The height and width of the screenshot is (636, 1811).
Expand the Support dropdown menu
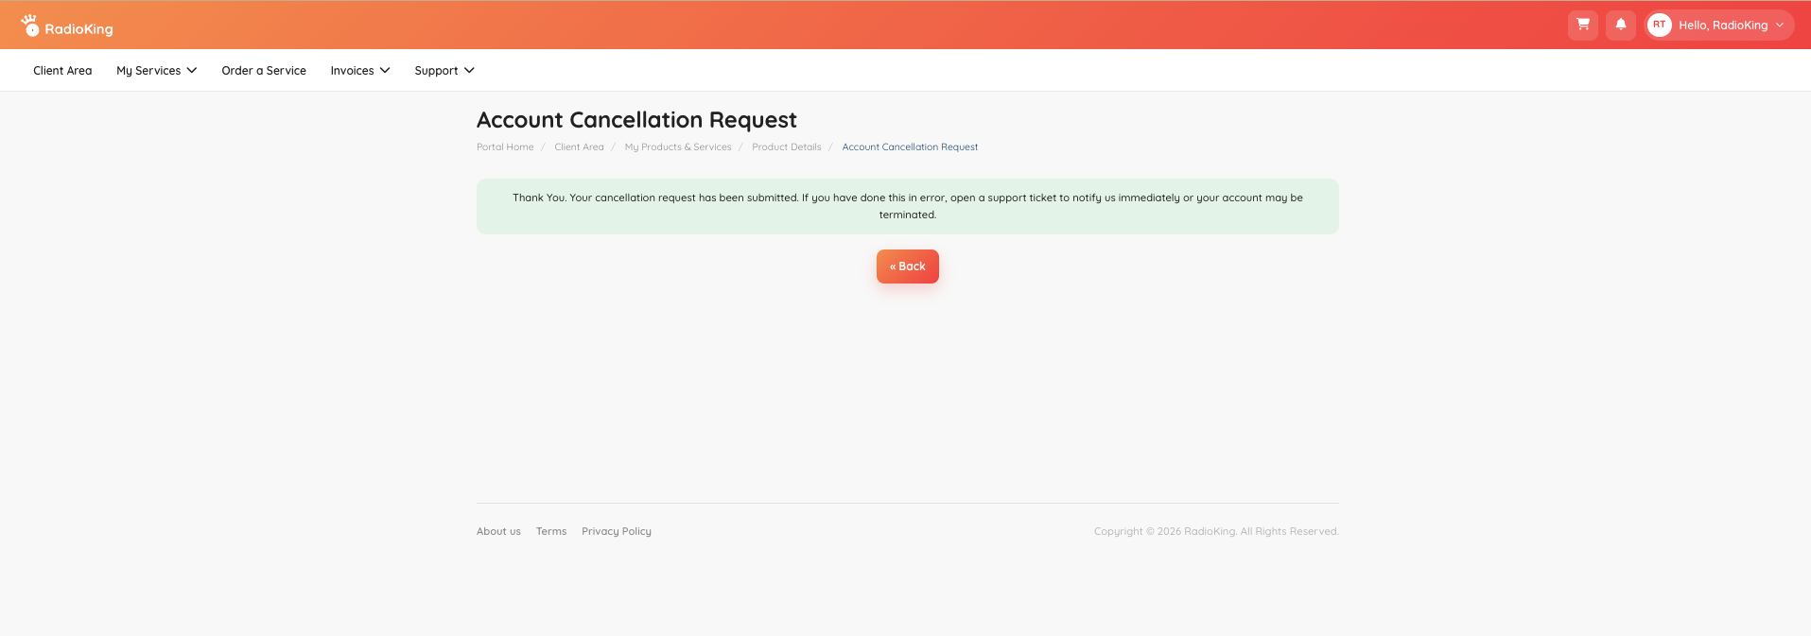click(x=444, y=71)
